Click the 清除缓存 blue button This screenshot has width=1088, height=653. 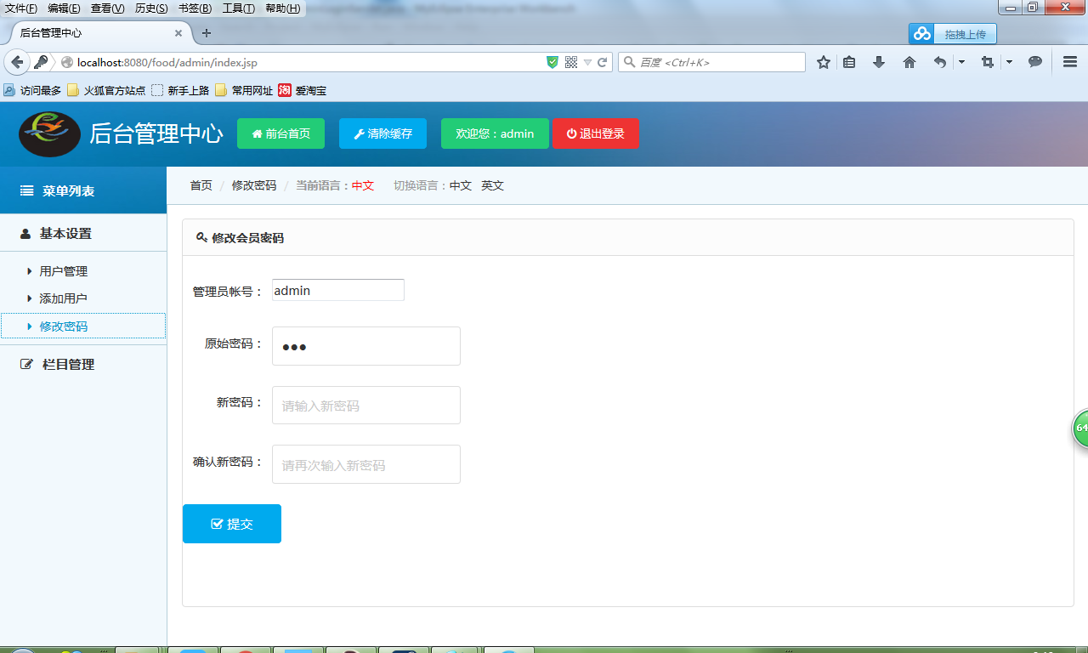[x=382, y=133]
